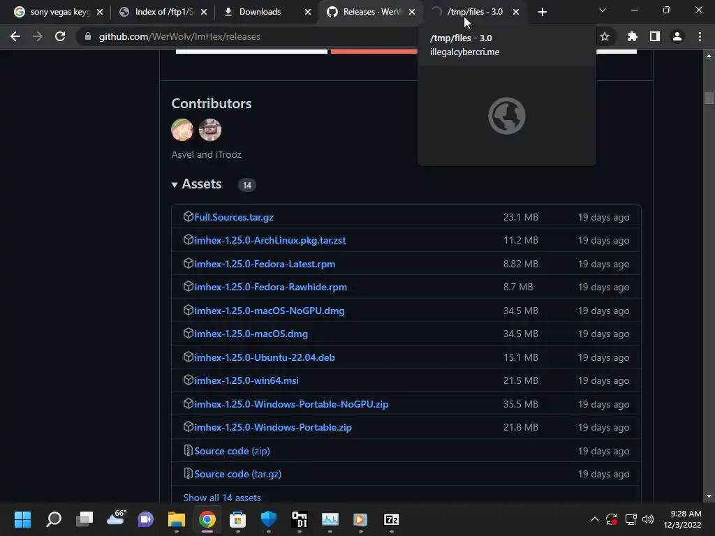This screenshot has width=715, height=536.
Task: Collapse the Assets section
Action: [196, 184]
